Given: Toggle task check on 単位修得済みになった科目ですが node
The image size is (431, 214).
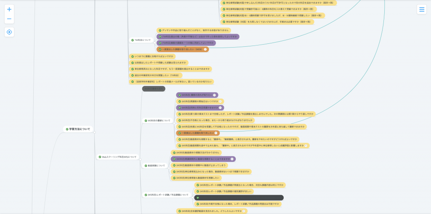Looking at the screenshot, I should tap(133, 69).
